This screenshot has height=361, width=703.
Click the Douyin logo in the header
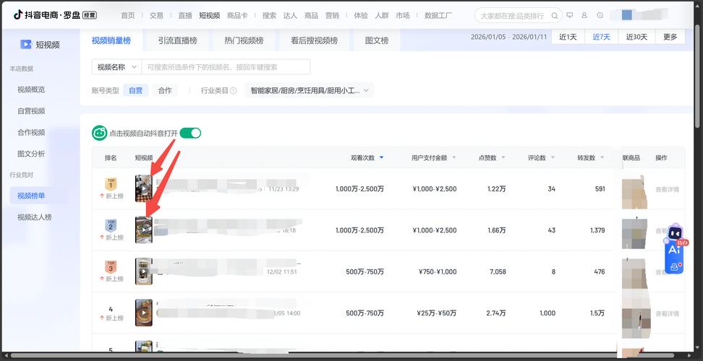pos(18,14)
